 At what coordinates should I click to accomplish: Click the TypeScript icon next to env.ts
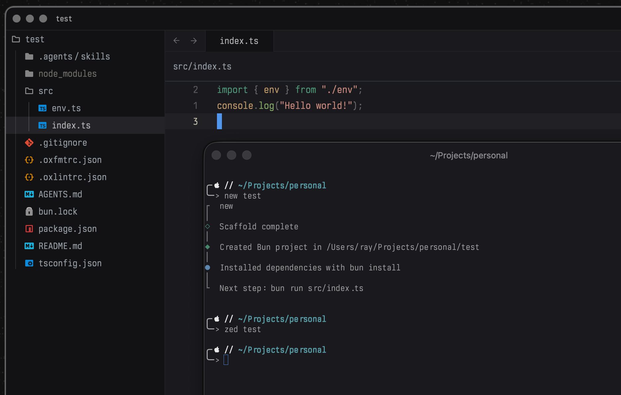tap(42, 108)
